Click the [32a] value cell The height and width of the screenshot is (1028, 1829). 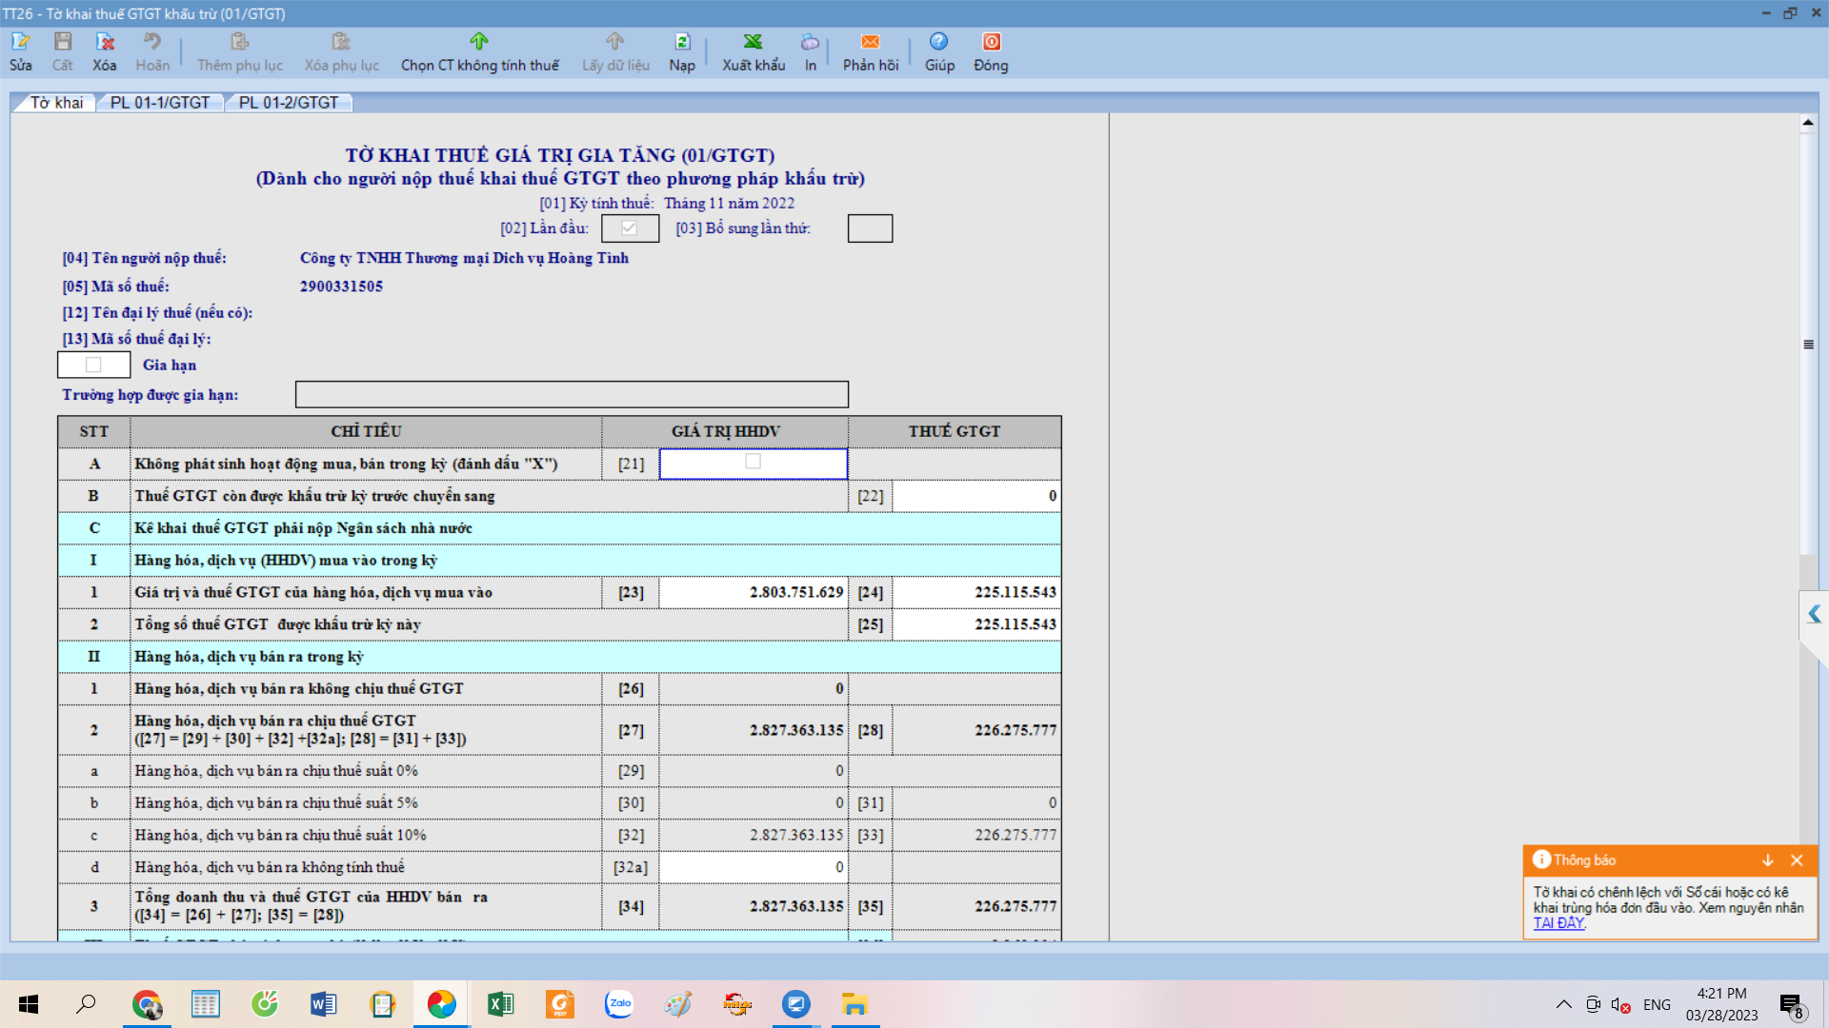[x=753, y=867]
